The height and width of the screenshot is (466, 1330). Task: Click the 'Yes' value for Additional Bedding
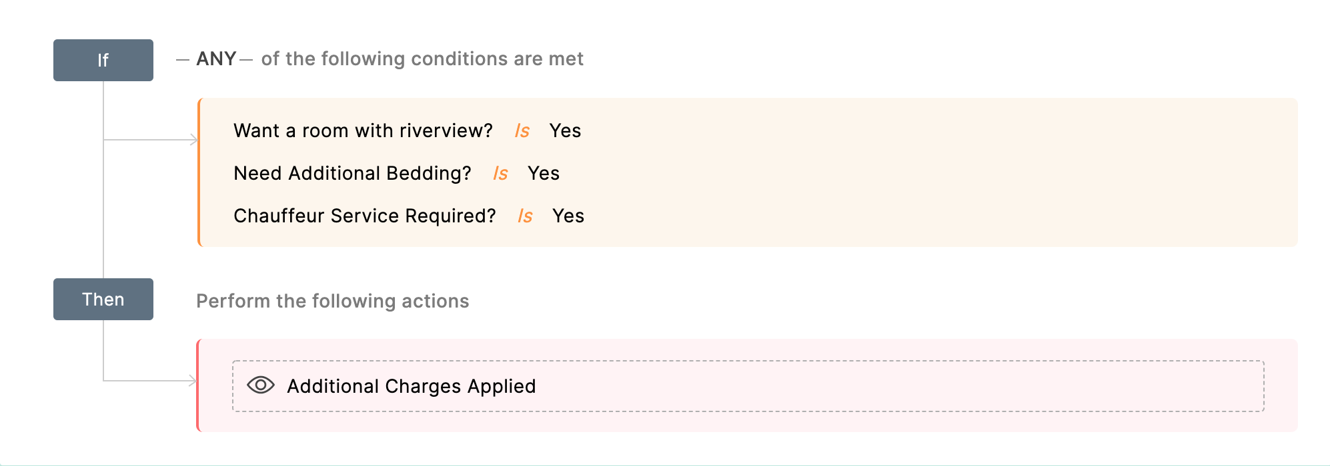click(x=544, y=174)
